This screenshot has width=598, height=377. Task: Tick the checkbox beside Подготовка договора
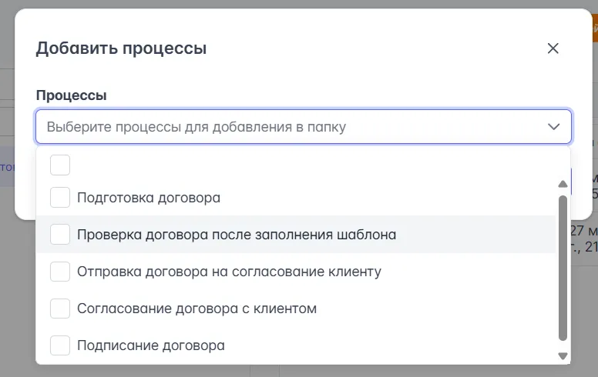click(x=60, y=198)
